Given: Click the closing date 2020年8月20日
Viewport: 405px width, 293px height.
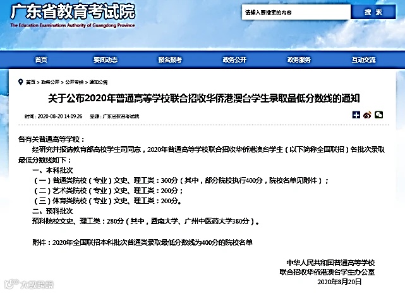Looking at the screenshot, I should click(x=339, y=282).
